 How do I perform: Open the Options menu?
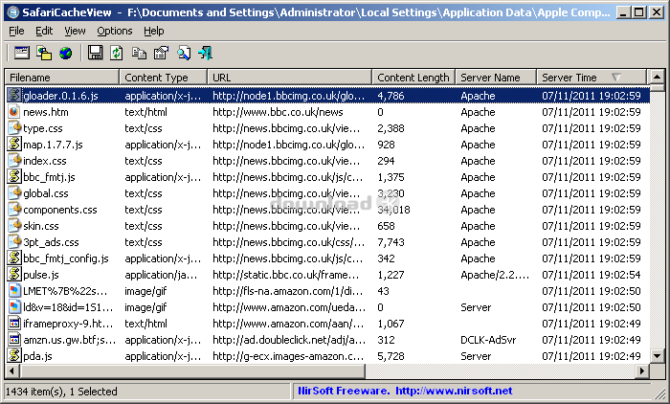115,31
